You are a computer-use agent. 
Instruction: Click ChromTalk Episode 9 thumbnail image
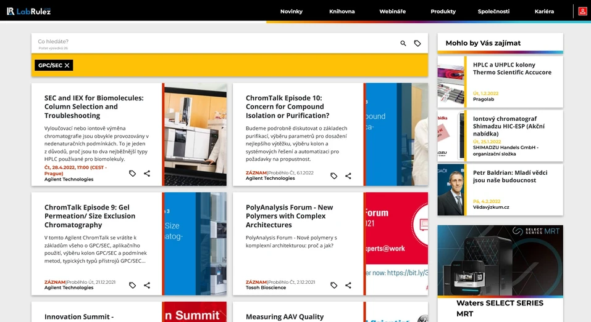tap(196, 243)
